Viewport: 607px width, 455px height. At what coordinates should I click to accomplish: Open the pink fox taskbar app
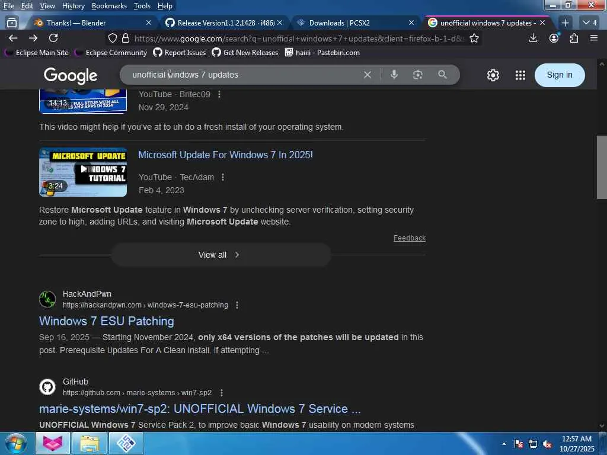click(x=53, y=443)
